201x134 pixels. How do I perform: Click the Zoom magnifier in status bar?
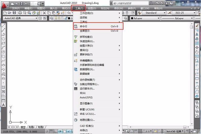click(127, 131)
